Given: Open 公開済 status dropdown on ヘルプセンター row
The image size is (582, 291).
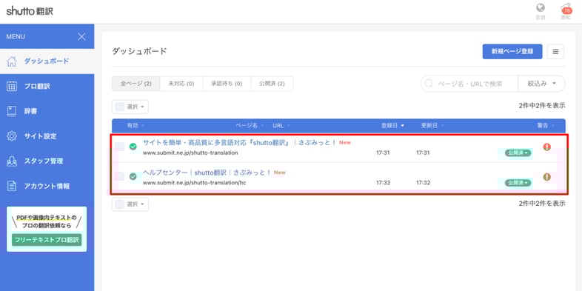Looking at the screenshot, I should (x=518, y=183).
